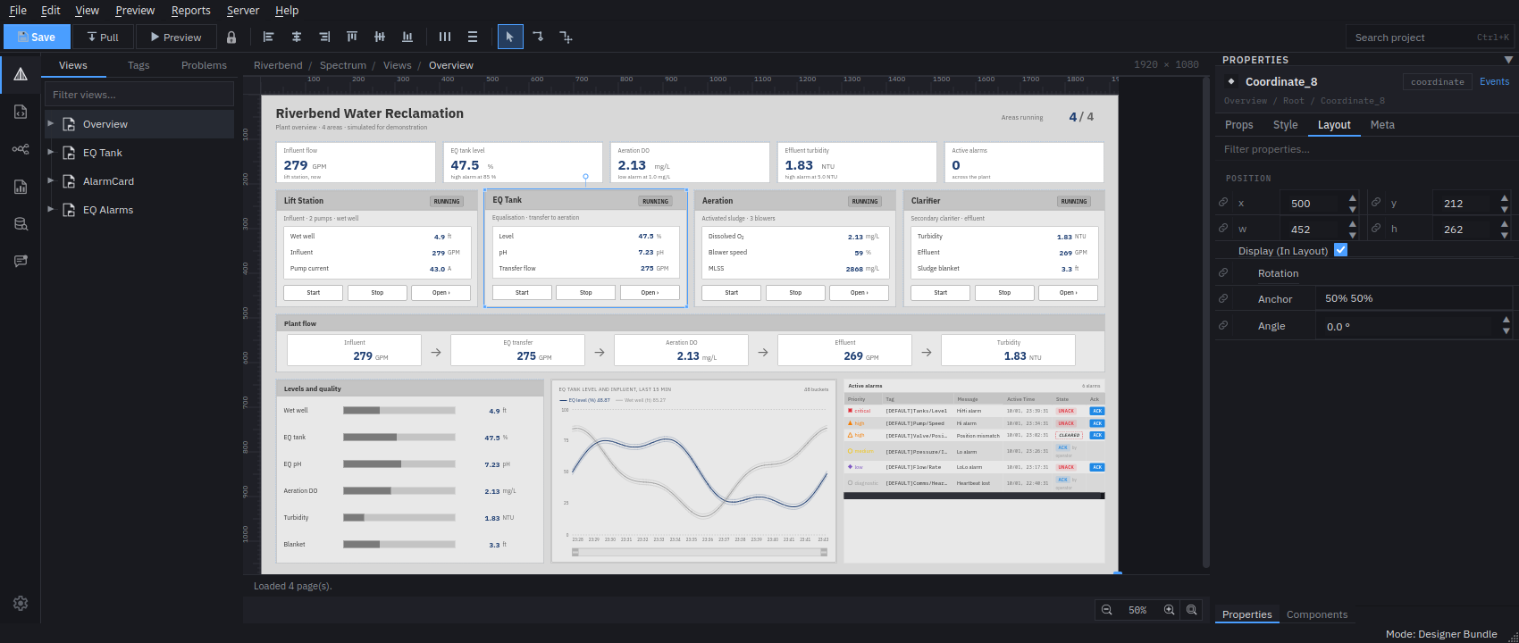The image size is (1519, 643).
Task: Expand the AlarmCard view in the tree
Action: 51,180
